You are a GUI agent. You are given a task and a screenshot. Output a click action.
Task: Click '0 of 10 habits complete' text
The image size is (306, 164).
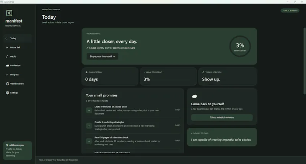97,101
